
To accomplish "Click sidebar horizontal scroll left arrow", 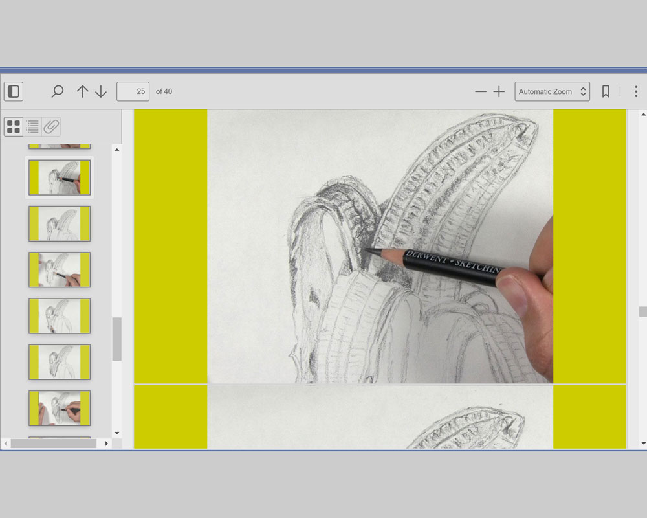I will [x=5, y=444].
